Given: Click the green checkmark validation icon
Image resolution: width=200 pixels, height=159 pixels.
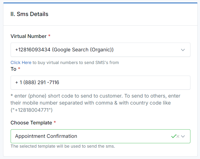Looking at the screenshot, I should coord(174,136).
